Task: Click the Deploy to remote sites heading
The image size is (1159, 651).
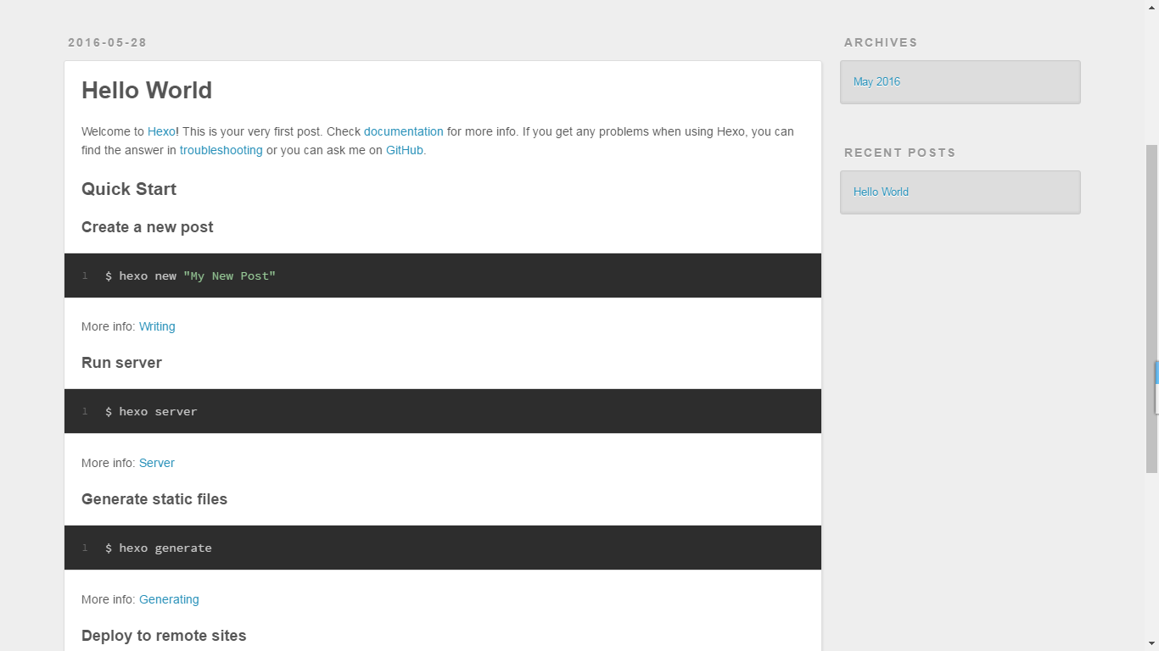Action: [164, 636]
